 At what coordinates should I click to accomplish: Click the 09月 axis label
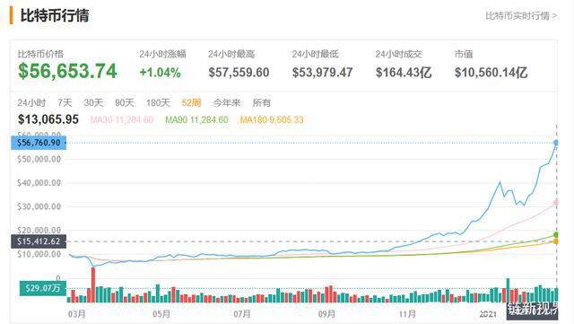coord(326,314)
